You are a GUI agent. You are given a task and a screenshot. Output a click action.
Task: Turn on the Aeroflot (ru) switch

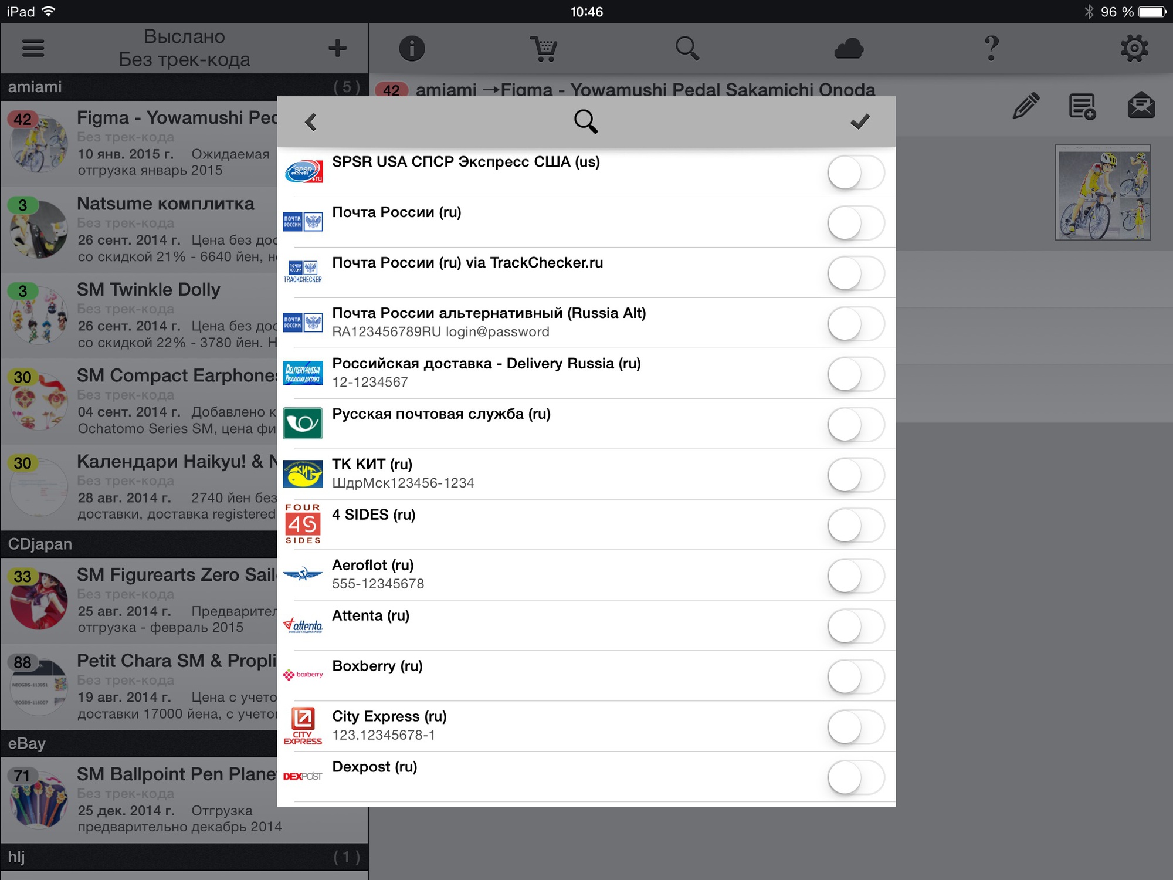856,576
